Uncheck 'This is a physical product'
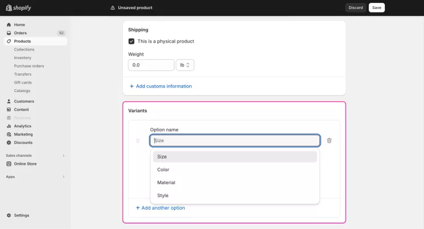Viewport: 424px width, 229px height. click(131, 41)
